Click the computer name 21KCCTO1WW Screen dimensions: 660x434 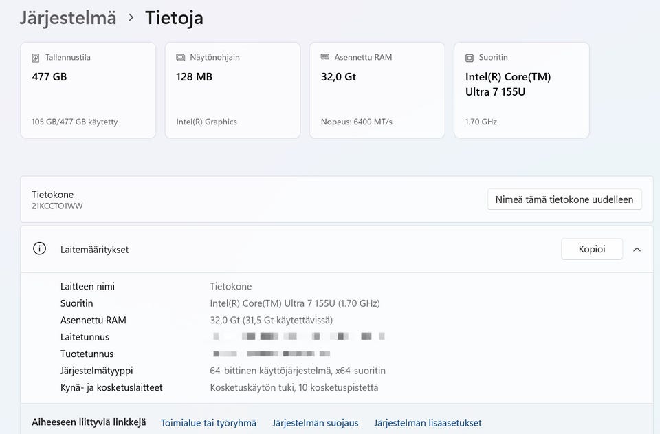(x=57, y=206)
